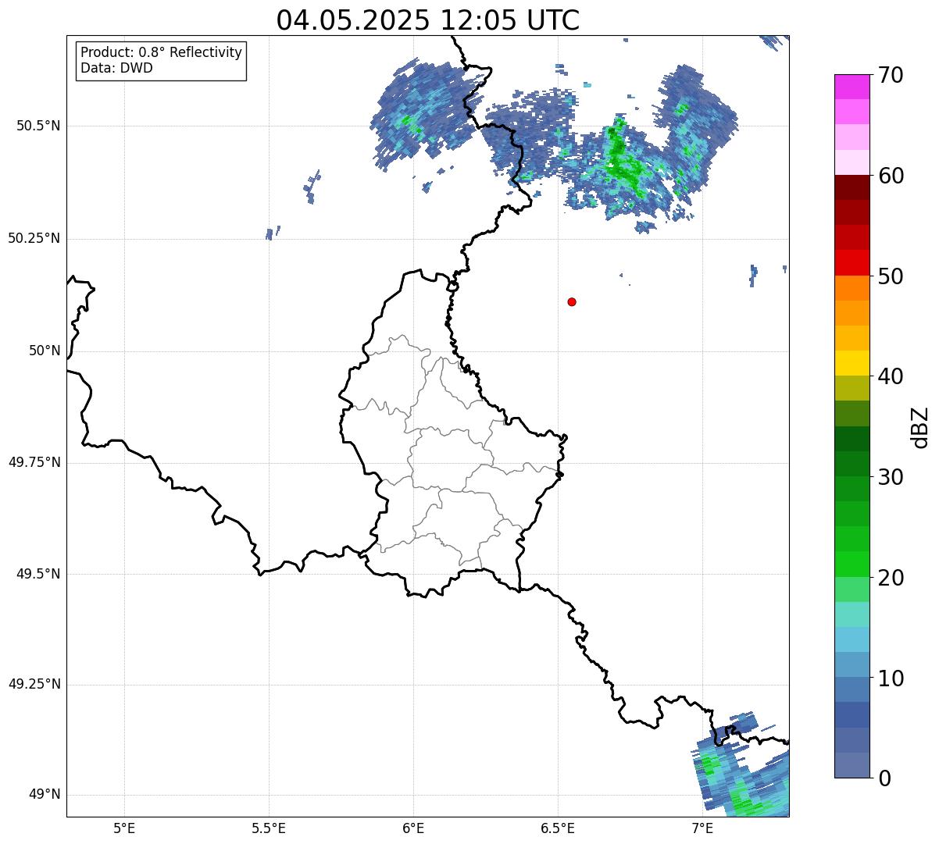Click the 'Product: 0.8° Reflectivity' label
This screenshot has height=844, width=939.
(162, 52)
